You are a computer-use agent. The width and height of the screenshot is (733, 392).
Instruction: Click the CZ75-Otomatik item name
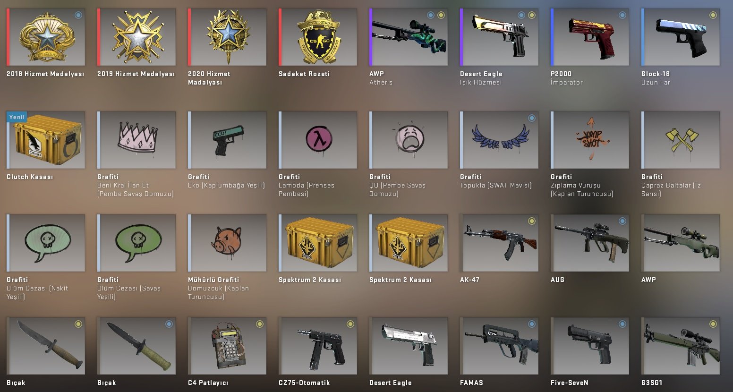pos(304,383)
